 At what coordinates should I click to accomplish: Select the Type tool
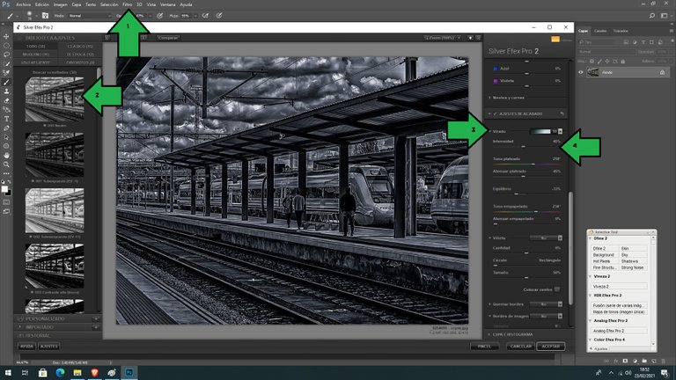[6, 119]
